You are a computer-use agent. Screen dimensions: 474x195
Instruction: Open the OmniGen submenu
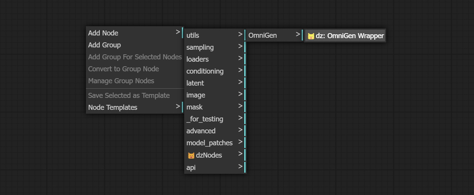(275, 35)
